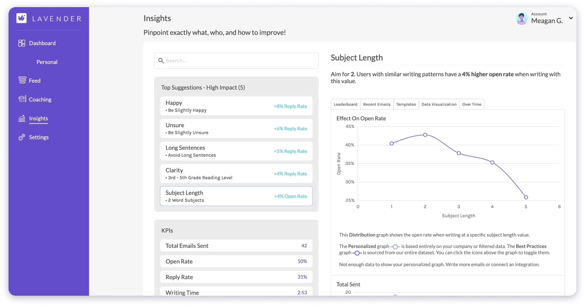This screenshot has height=306, width=585.
Task: Click the graph data point at subject length 2
Action: point(425,135)
